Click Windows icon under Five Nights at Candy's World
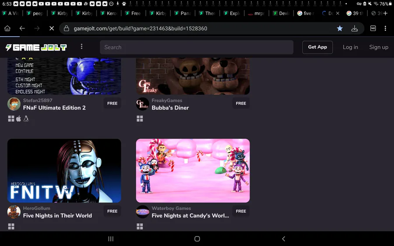The image size is (394, 246). [140, 226]
